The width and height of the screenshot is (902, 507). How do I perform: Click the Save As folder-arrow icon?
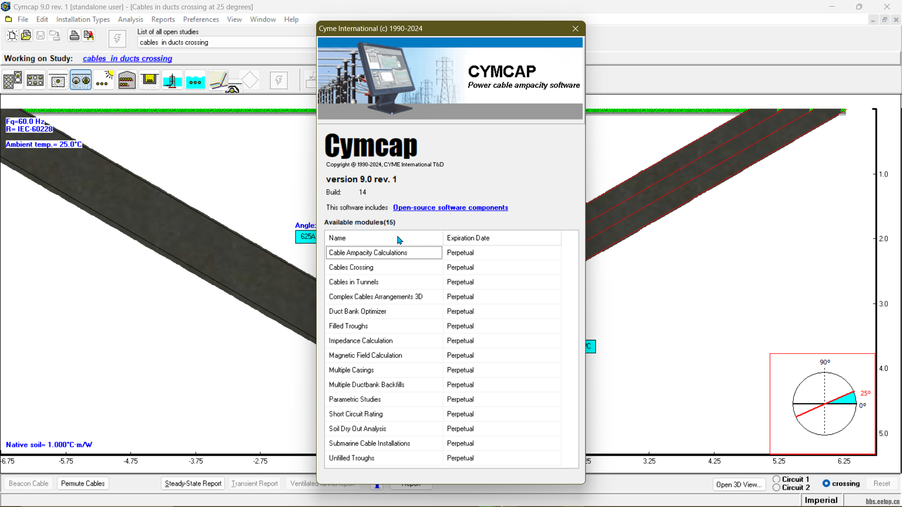[54, 35]
